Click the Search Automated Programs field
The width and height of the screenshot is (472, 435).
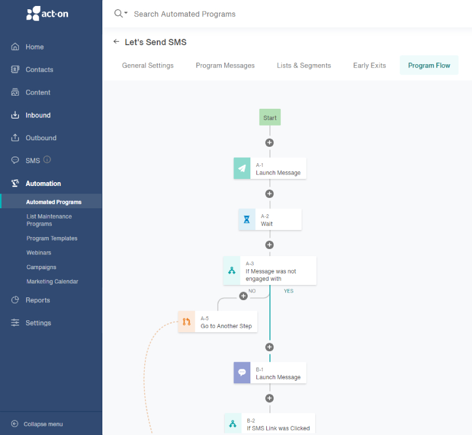coord(185,14)
